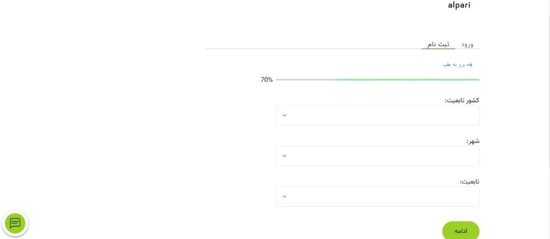Open the کشور تابعیت country dropdown
Image resolution: width=550 pixels, height=239 pixels.
click(x=377, y=115)
